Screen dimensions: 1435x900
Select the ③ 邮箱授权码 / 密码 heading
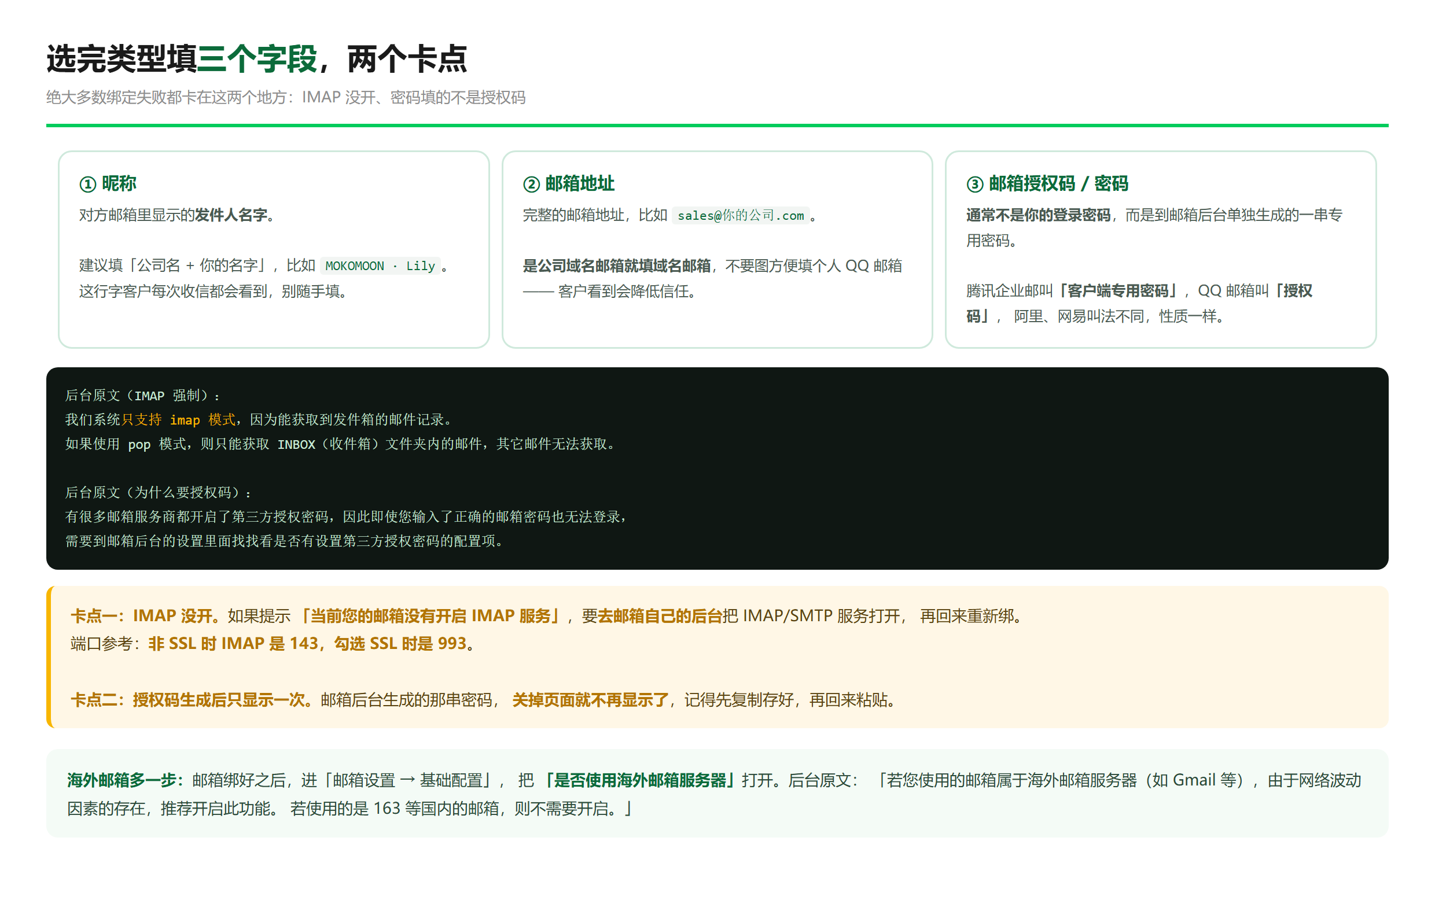tap(1047, 183)
